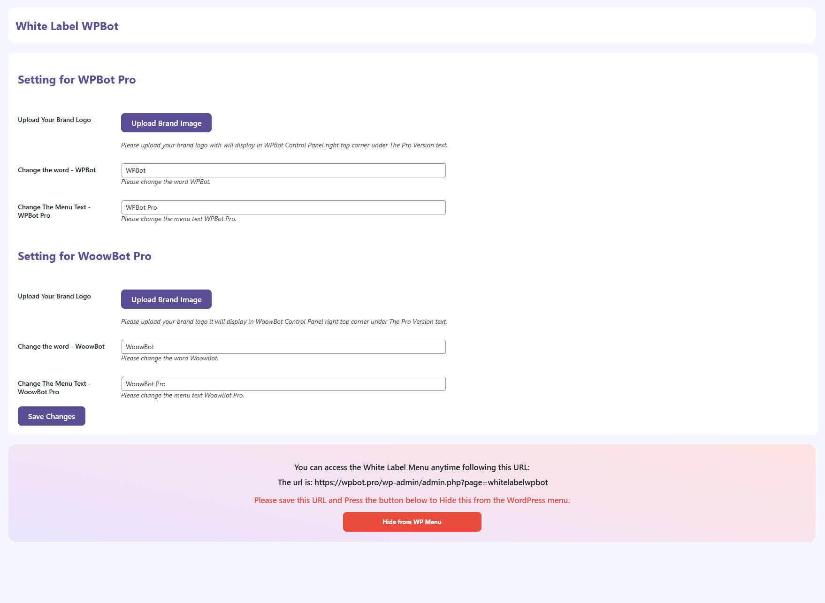Image resolution: width=825 pixels, height=603 pixels.
Task: Click the White Label WPBot page title
Action: pos(67,26)
